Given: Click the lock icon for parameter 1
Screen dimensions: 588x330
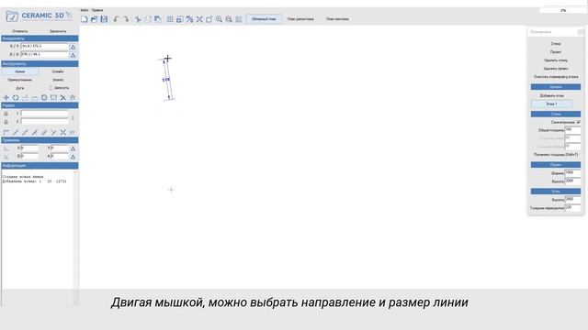Looking at the screenshot, I should (x=6, y=114).
